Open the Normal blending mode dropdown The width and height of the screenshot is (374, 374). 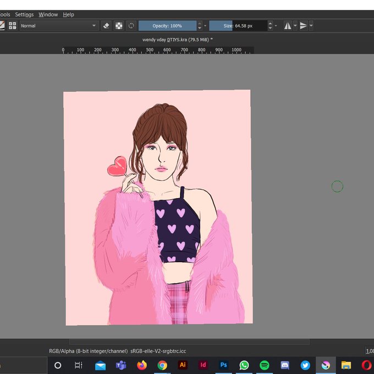(x=59, y=25)
